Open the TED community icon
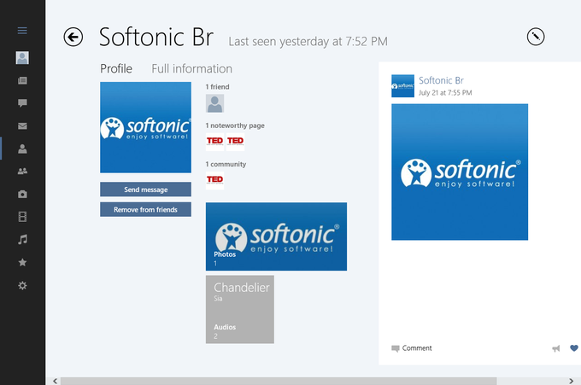This screenshot has width=581, height=385. tap(215, 181)
